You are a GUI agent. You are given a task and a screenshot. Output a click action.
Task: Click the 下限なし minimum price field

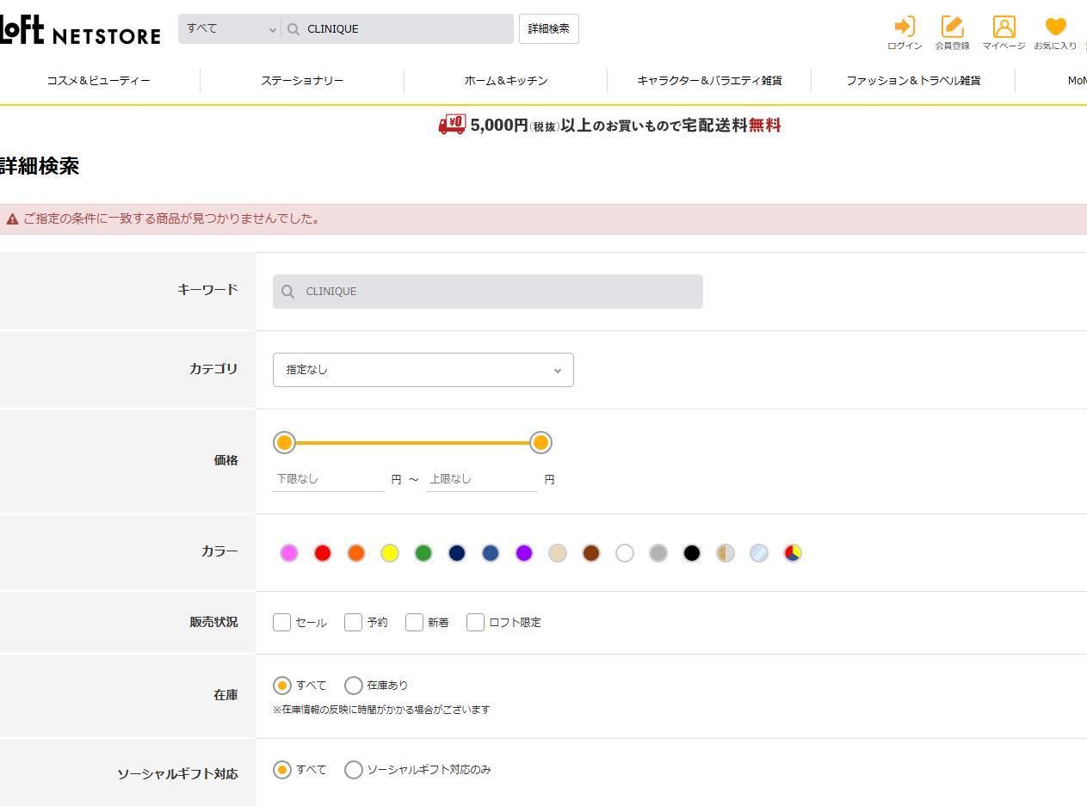coord(329,479)
